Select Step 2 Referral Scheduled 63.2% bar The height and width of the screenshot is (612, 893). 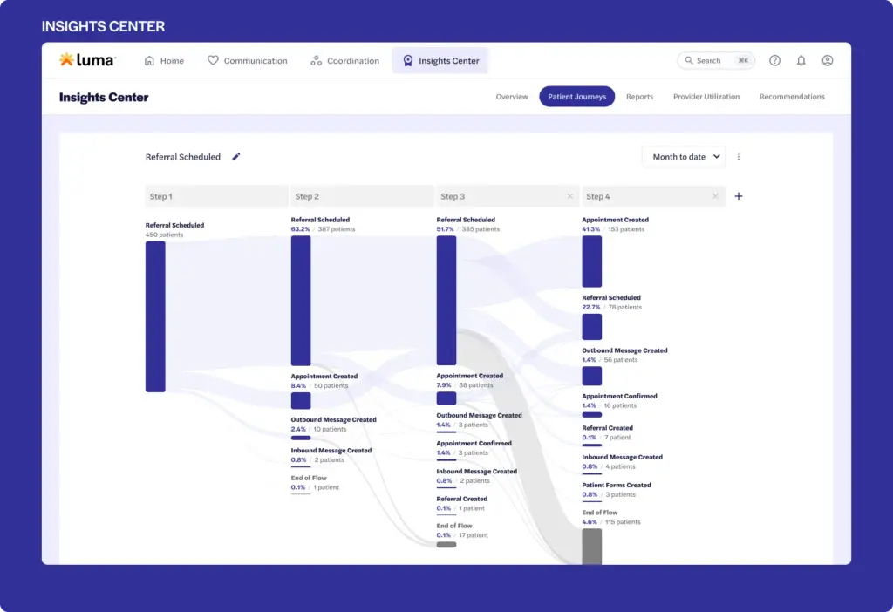coord(301,301)
